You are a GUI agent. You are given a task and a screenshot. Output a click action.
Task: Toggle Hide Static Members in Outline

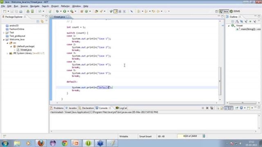click(246, 21)
